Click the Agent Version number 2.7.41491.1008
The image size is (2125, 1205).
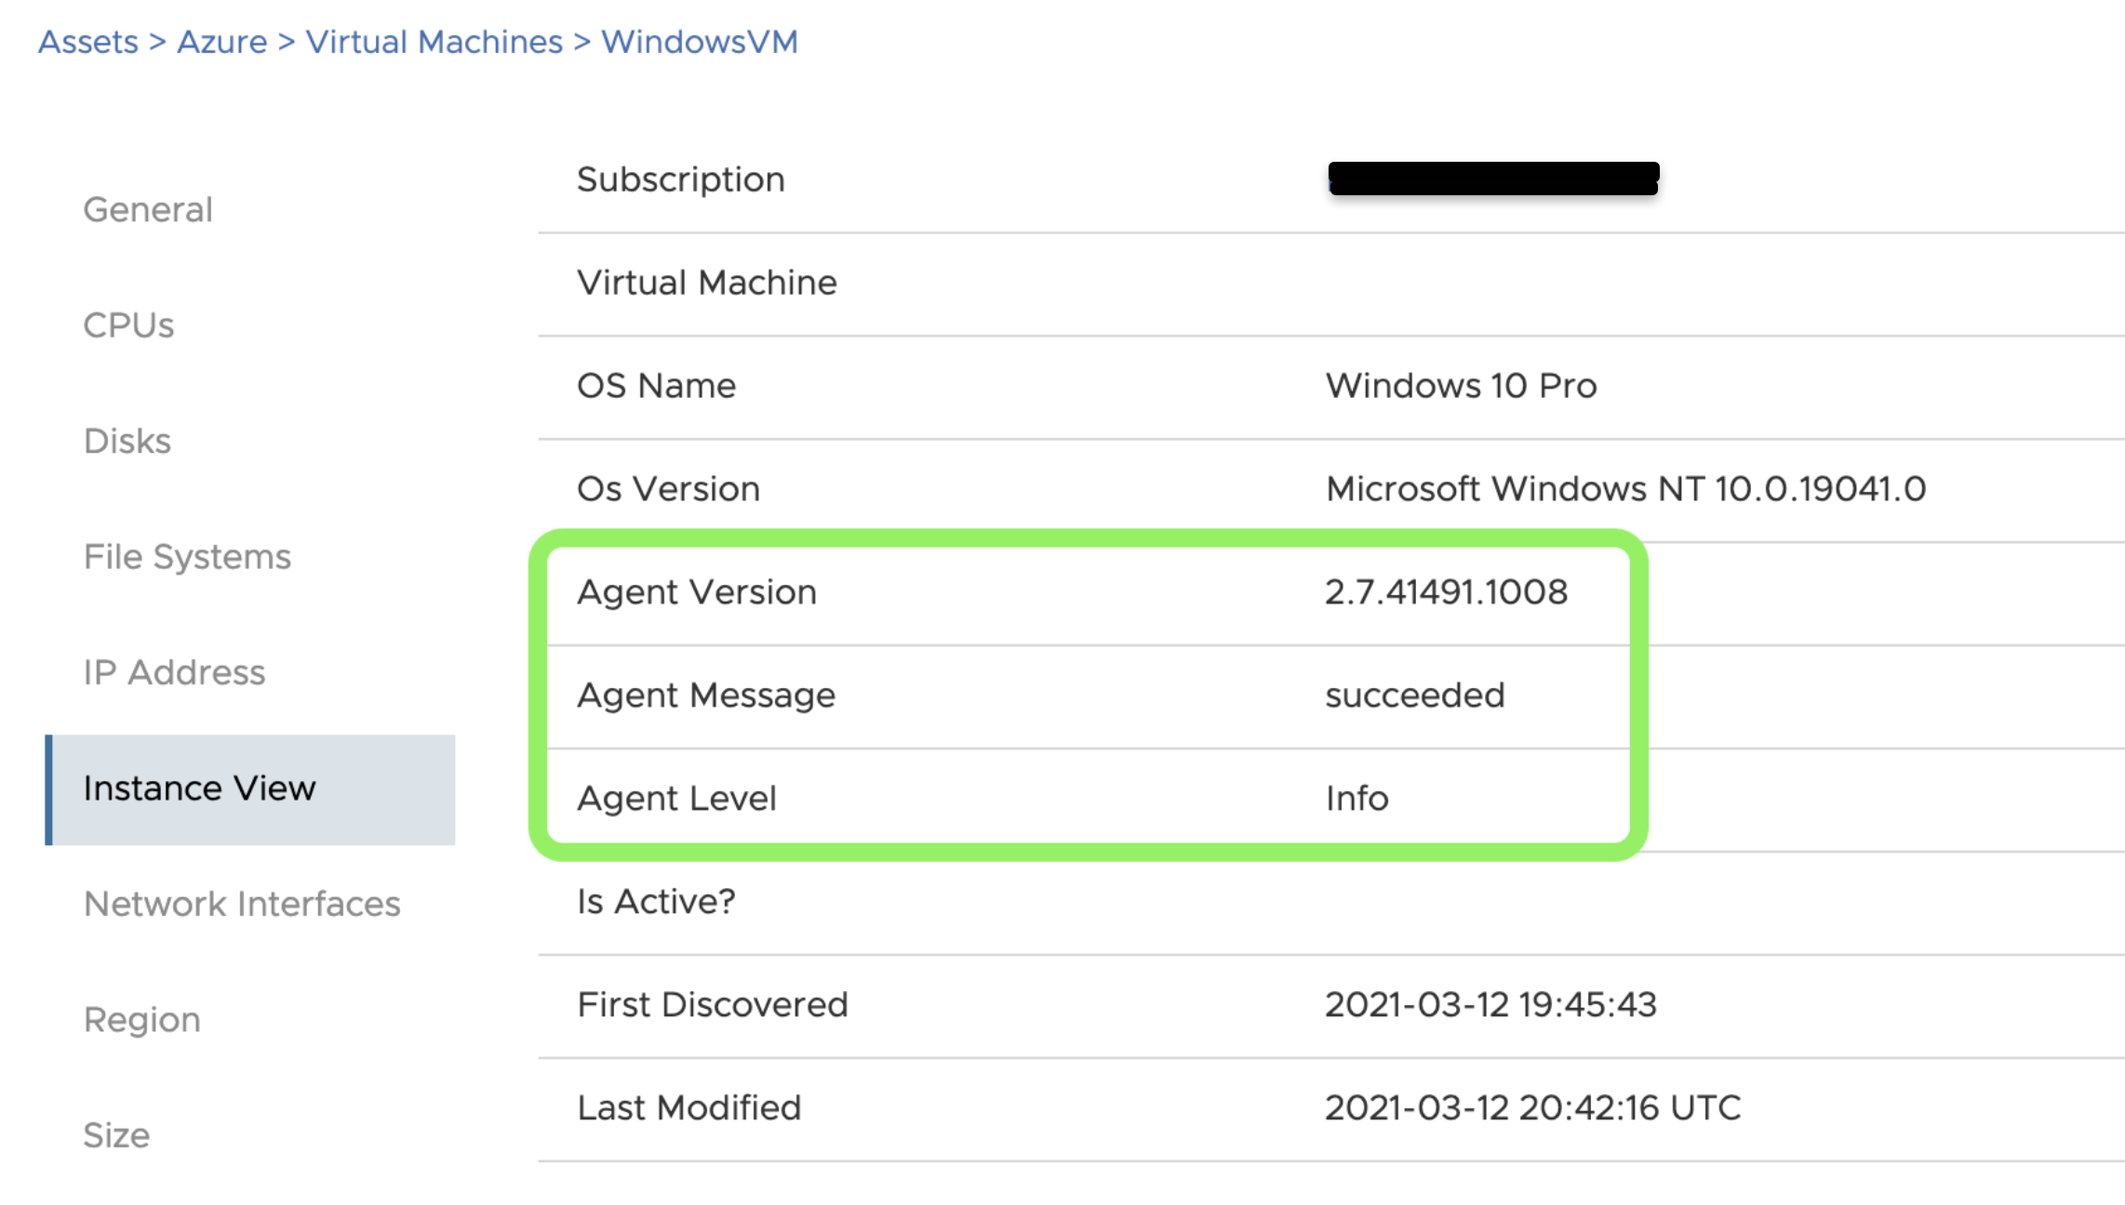click(x=1446, y=592)
